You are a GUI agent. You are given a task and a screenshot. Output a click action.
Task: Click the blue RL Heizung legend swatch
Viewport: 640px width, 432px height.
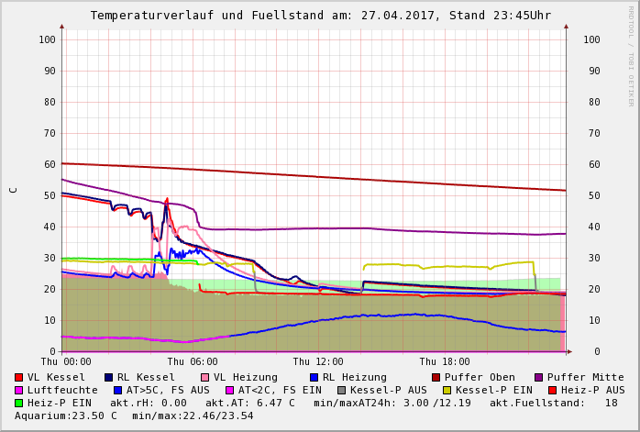314,377
